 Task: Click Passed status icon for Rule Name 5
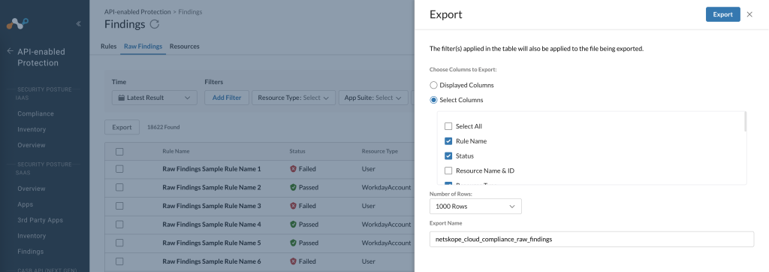click(x=294, y=243)
